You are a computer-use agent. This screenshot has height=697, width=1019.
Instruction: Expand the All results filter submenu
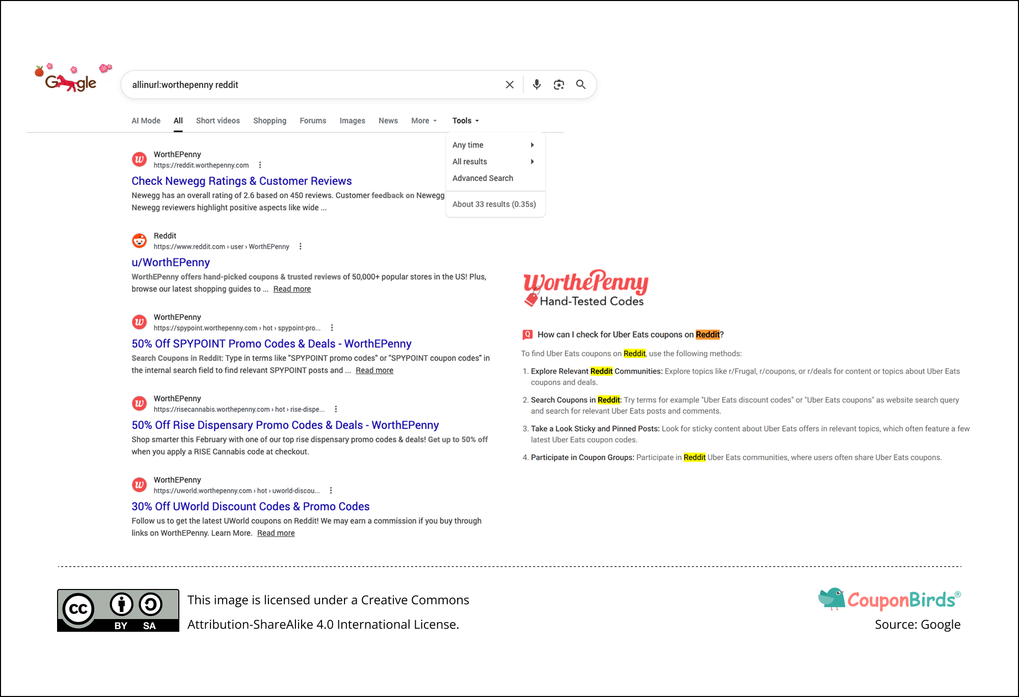coord(493,162)
